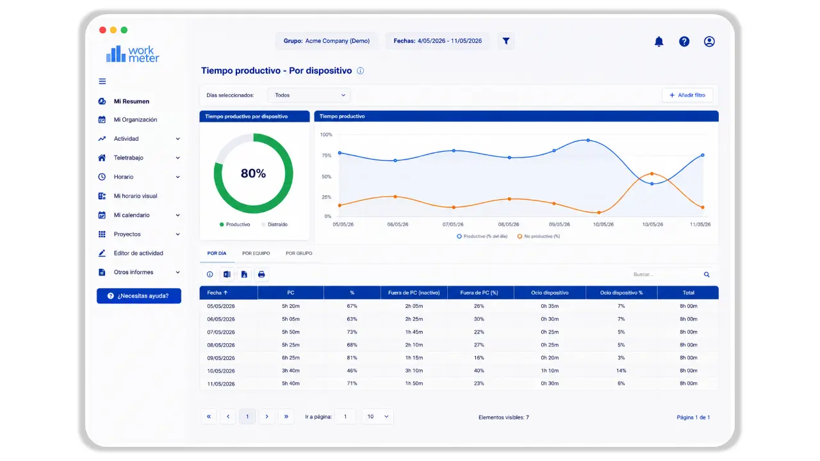
Task: Click the search magnifier icon
Action: coord(707,275)
